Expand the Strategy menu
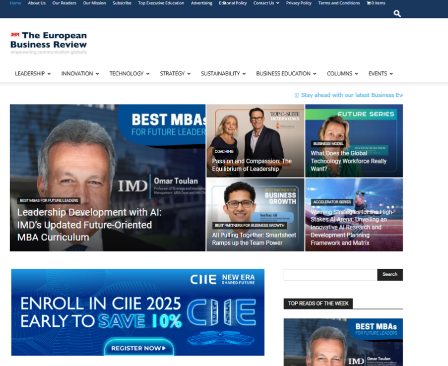448x366 pixels. coord(175,74)
